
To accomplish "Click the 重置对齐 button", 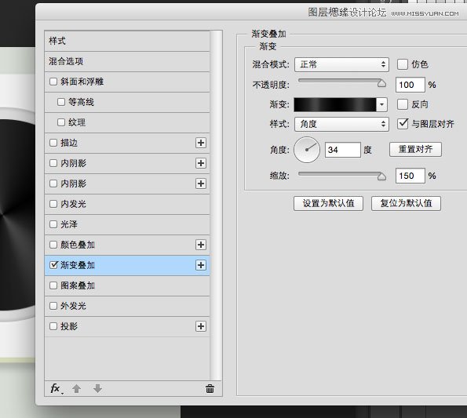I will [415, 149].
